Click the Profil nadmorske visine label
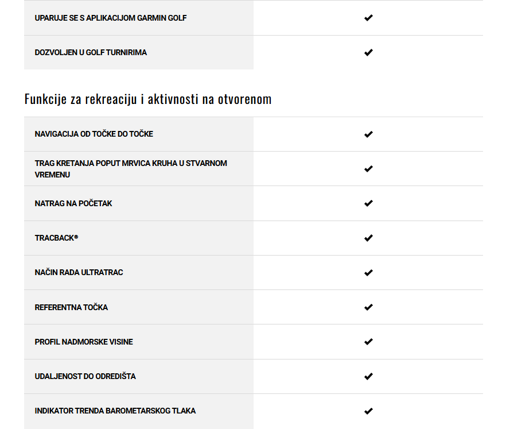This screenshot has width=506, height=429. click(84, 342)
